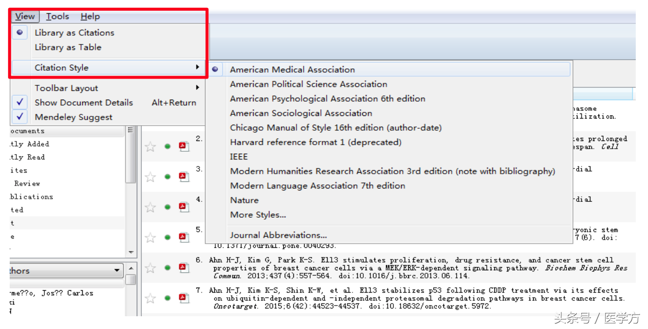Select the Needs Review folder
This screenshot has width=648, height=329.
(x=26, y=183)
